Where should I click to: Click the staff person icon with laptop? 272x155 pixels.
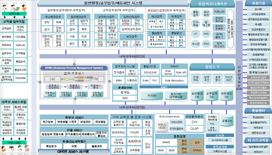click(15, 8)
